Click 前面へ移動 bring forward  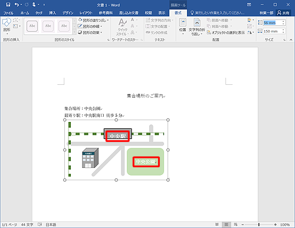pos(219,20)
